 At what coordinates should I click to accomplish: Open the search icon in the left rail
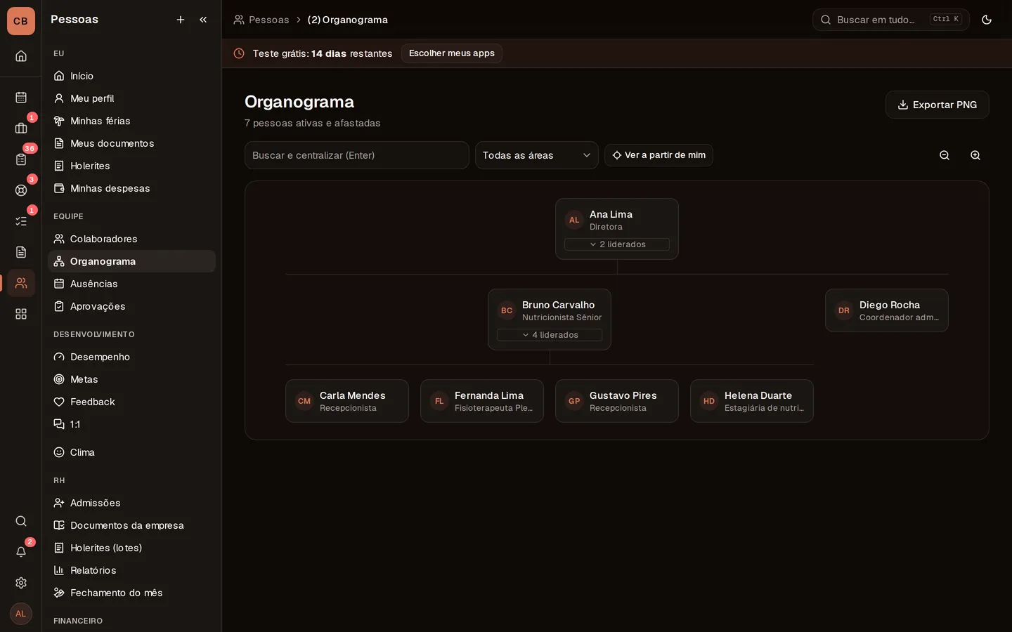point(21,521)
